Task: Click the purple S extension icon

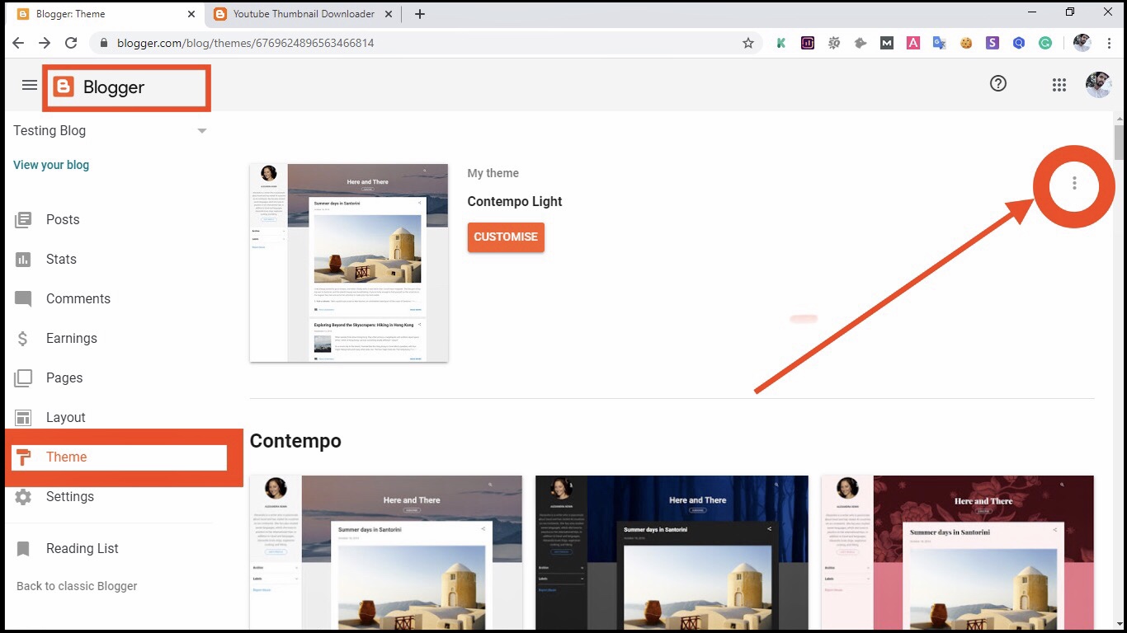Action: (x=993, y=43)
